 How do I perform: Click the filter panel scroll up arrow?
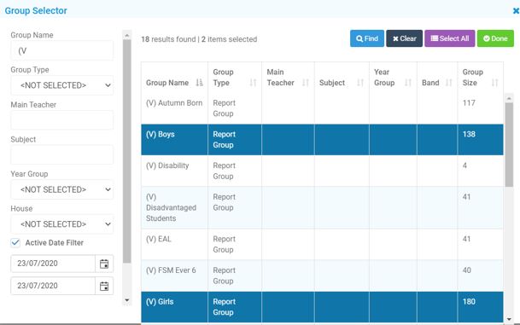[x=126, y=35]
